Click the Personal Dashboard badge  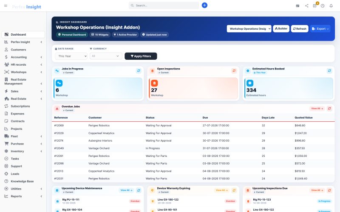pyautogui.click(x=72, y=35)
